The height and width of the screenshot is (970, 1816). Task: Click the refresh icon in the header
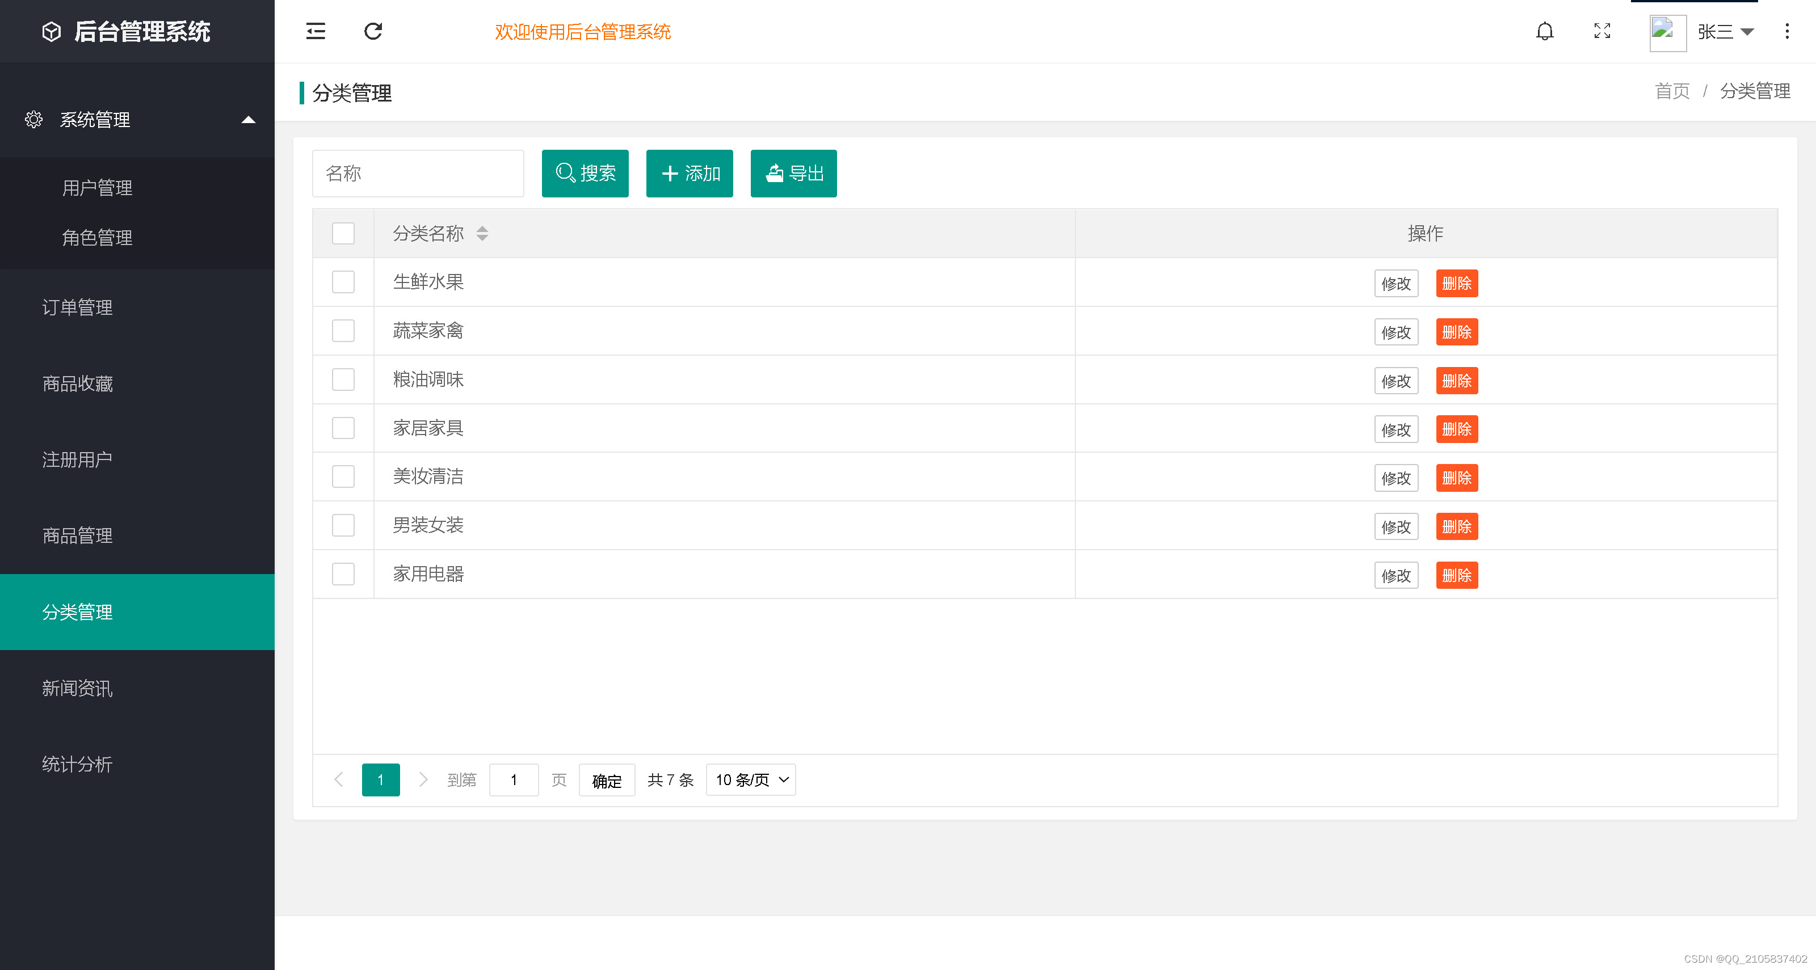[373, 31]
